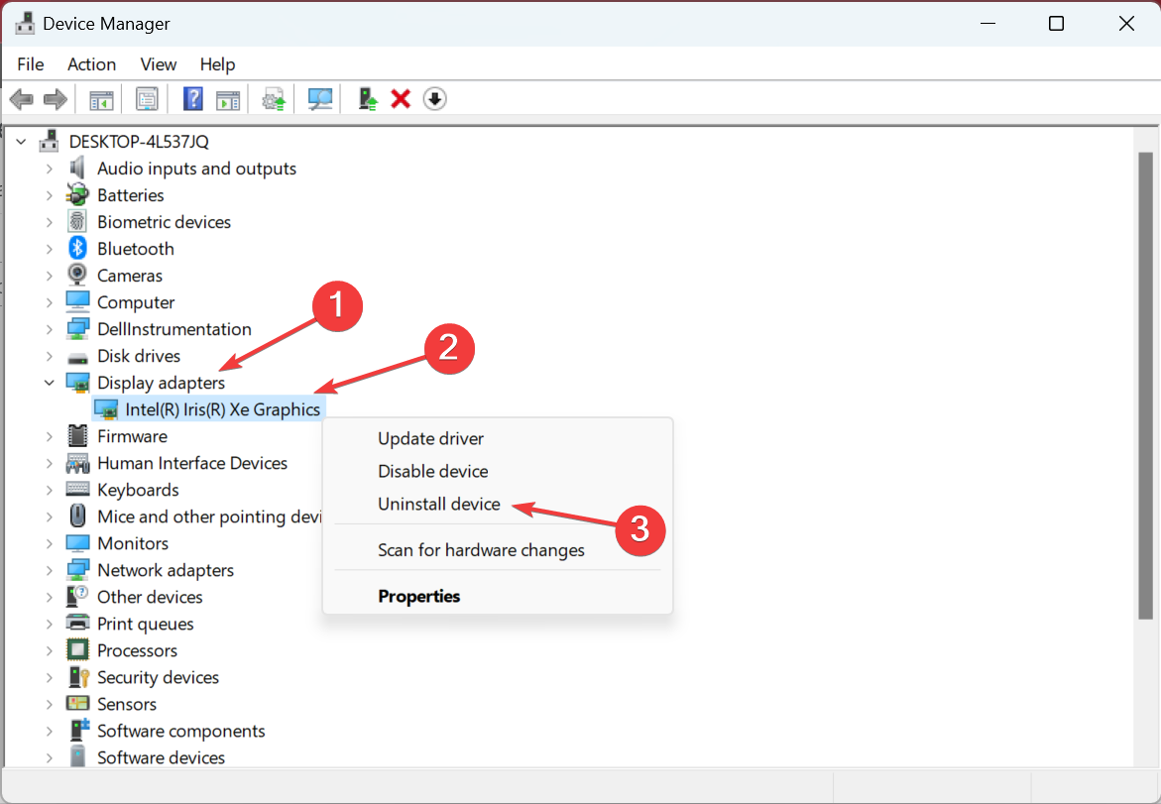Select the Computer category label
This screenshot has width=1161, height=804.
point(136,302)
